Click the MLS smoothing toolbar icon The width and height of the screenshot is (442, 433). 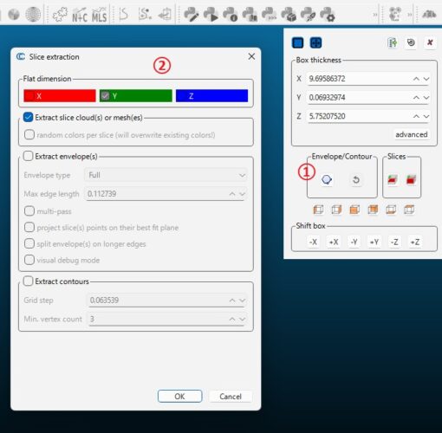pos(100,15)
